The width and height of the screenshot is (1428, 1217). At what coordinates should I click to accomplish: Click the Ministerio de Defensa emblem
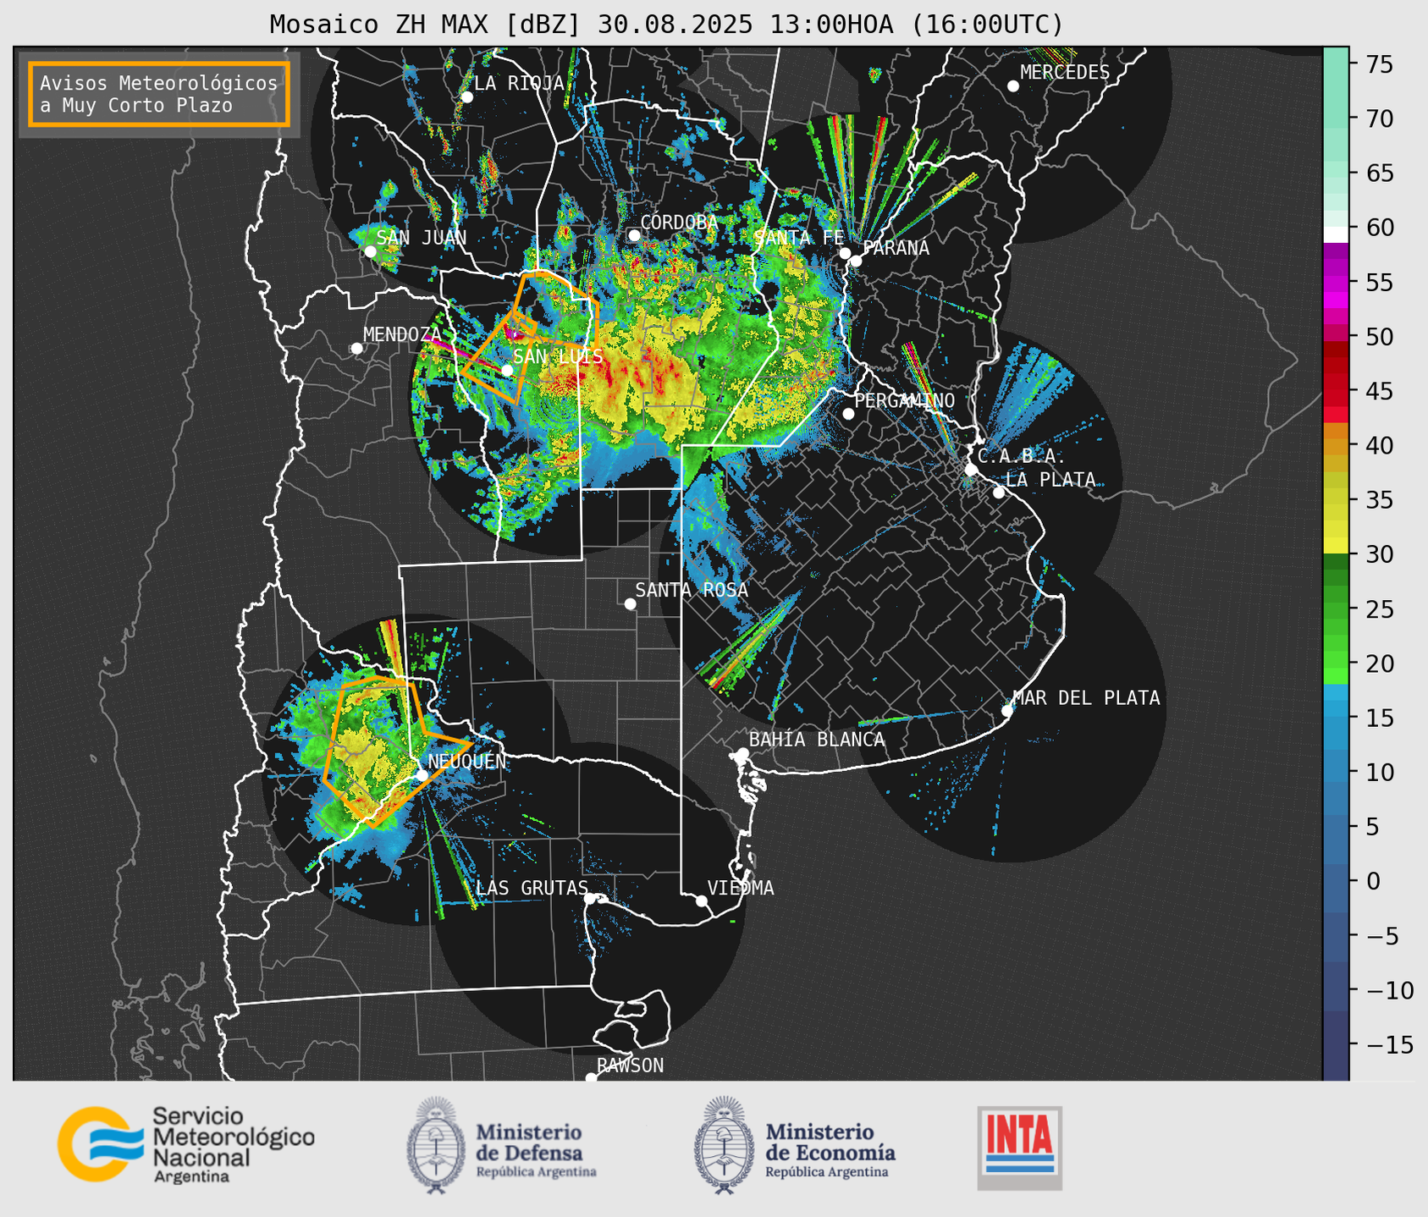coord(436,1145)
